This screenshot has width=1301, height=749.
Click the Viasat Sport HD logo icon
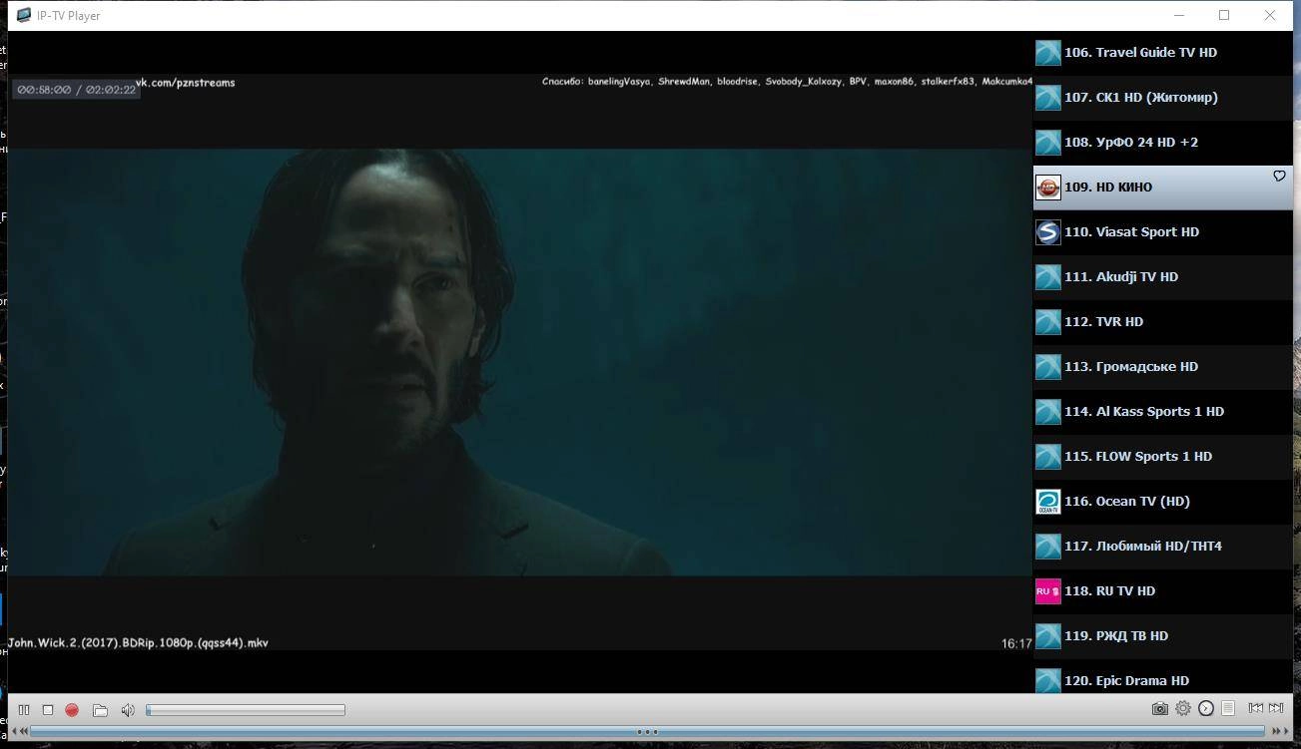point(1047,232)
